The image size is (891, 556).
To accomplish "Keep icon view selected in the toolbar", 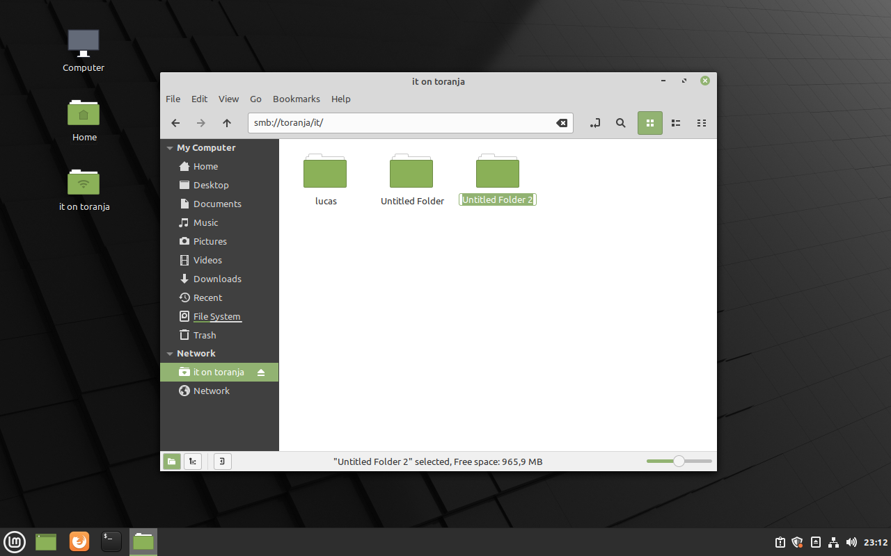I will click(x=649, y=122).
